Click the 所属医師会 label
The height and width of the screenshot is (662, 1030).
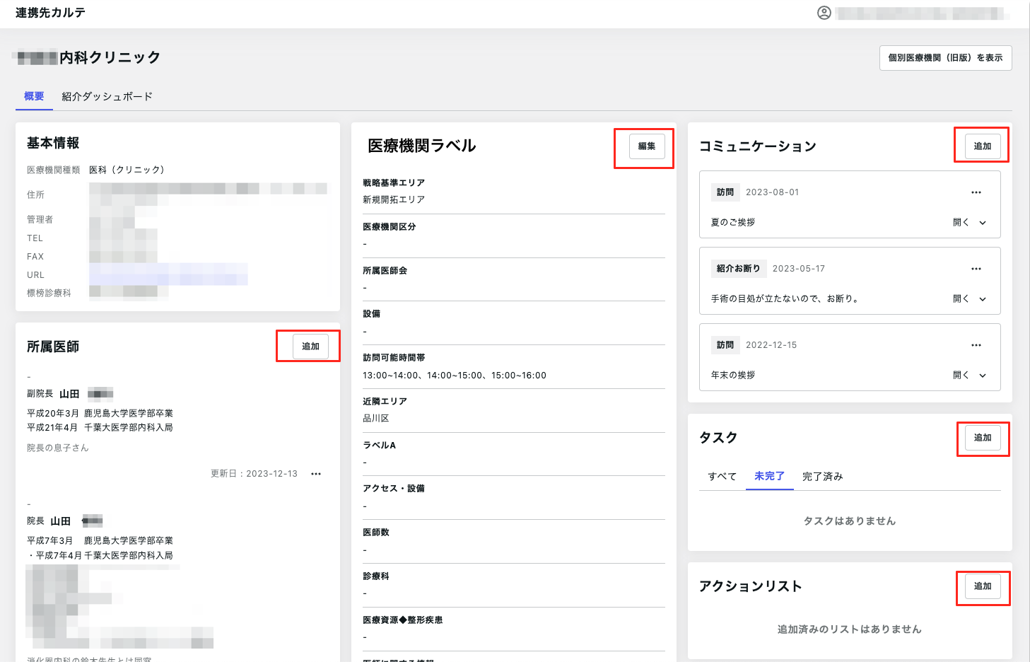pos(385,271)
